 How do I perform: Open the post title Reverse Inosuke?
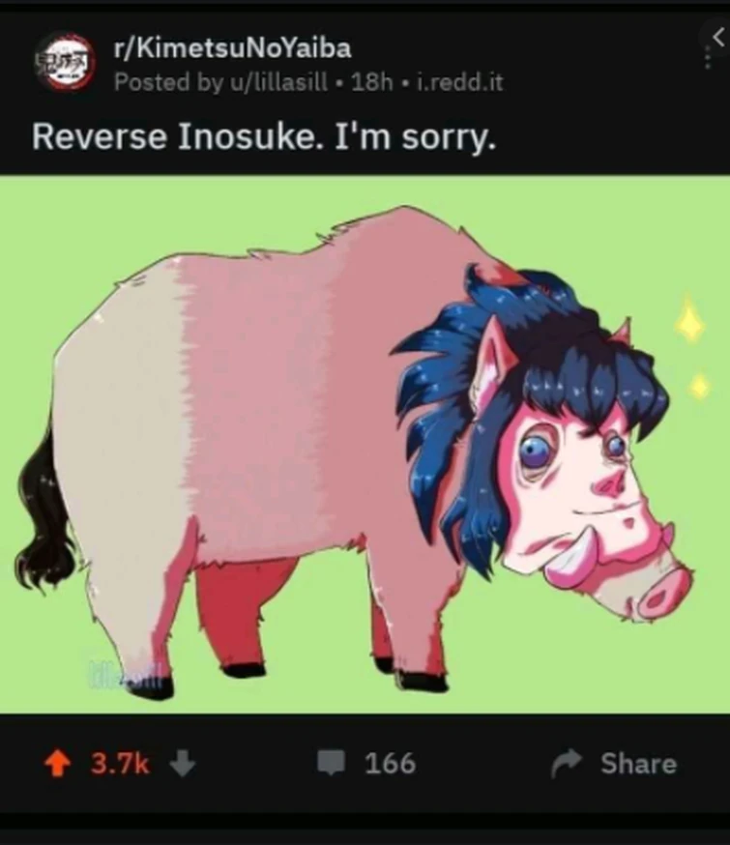pos(263,137)
